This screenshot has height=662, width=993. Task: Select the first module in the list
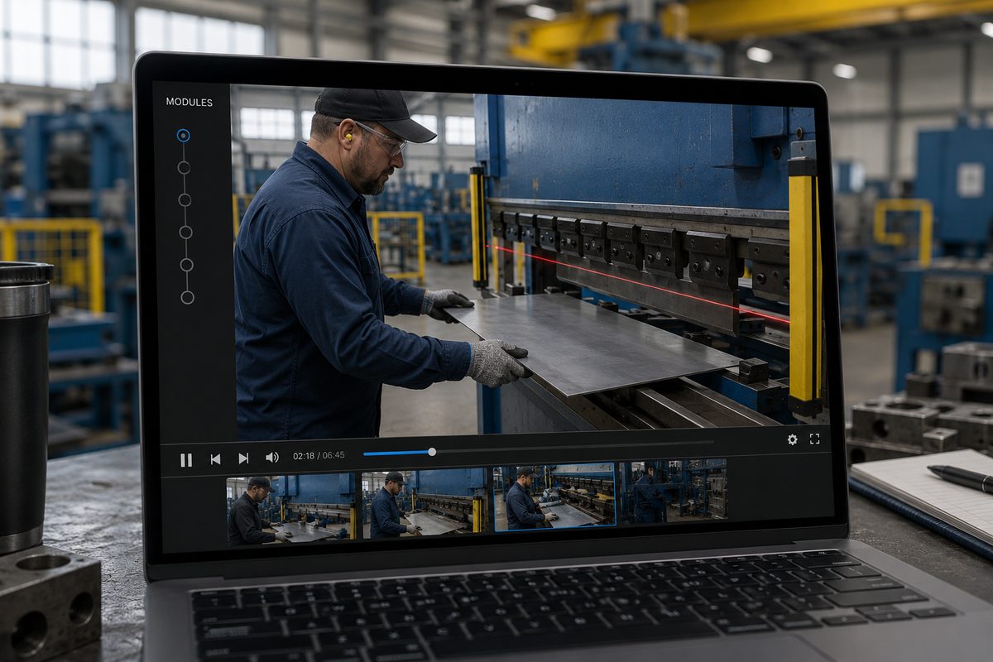183,135
